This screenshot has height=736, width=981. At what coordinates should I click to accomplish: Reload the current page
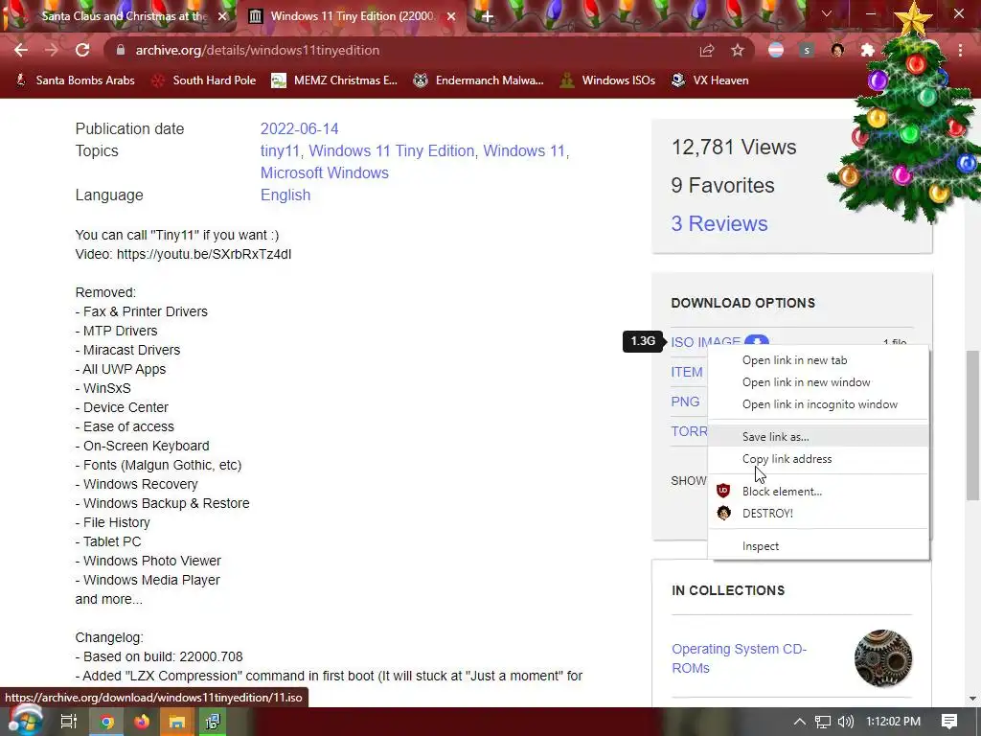coord(82,50)
